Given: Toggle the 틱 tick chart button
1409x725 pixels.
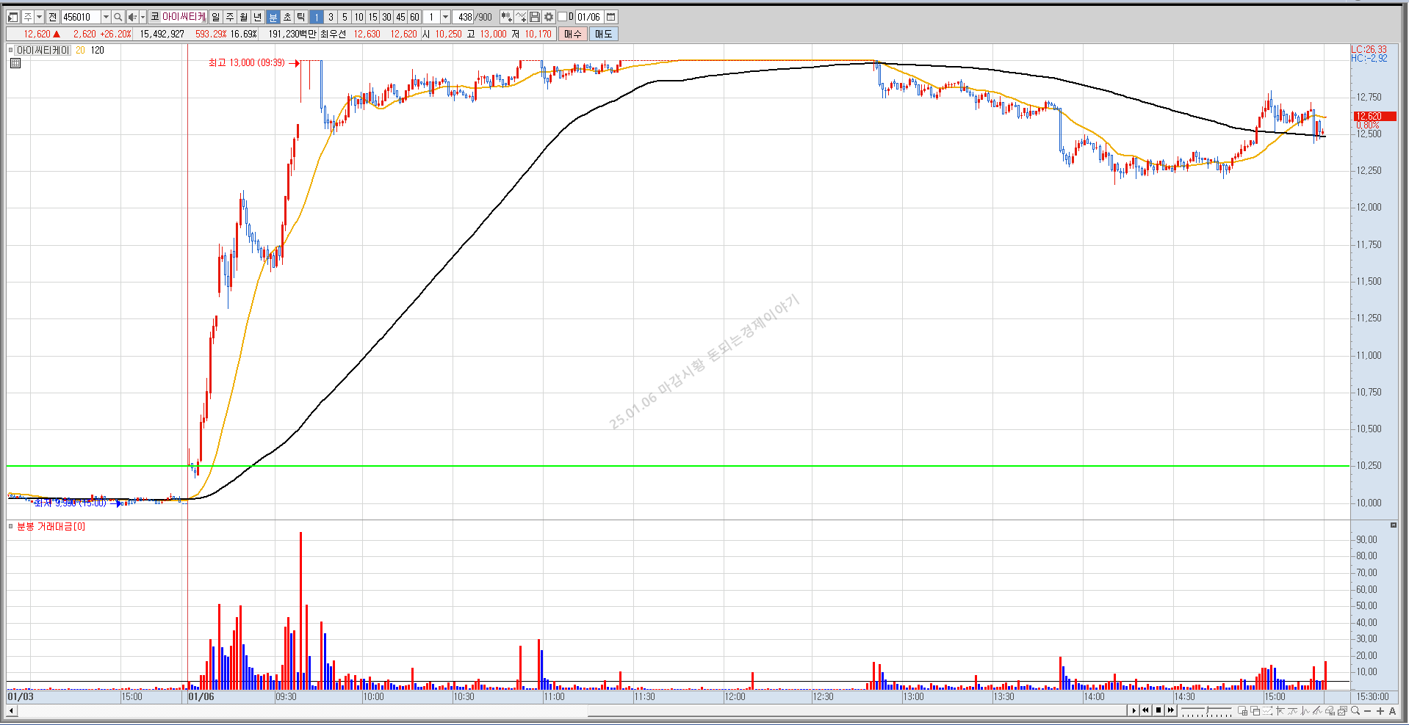Looking at the screenshot, I should [300, 17].
